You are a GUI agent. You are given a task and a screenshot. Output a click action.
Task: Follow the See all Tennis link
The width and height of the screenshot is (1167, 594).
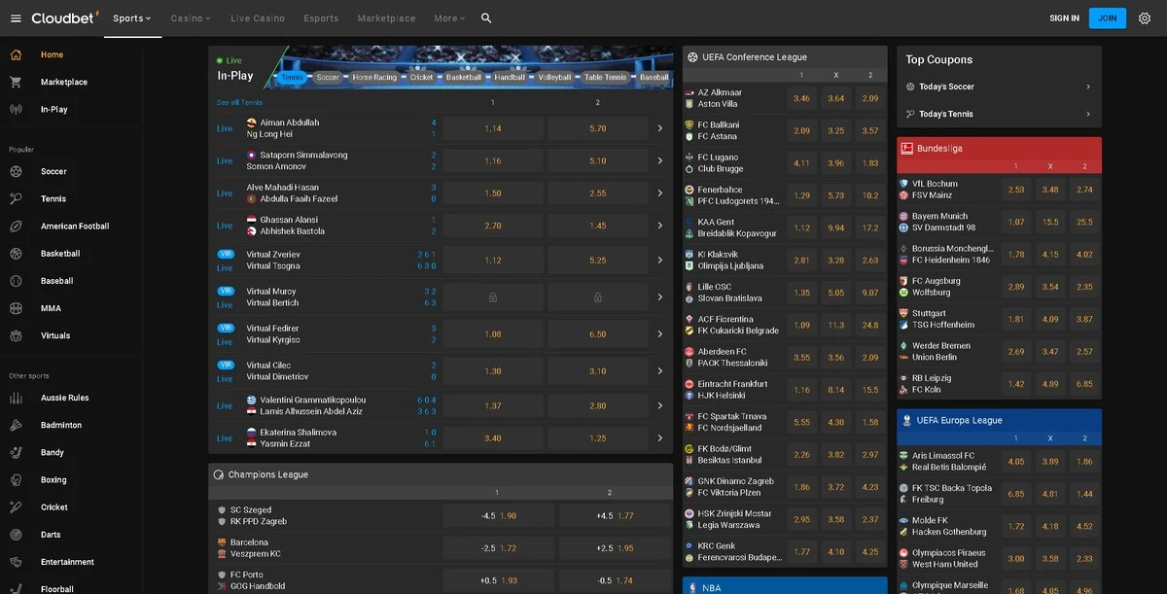click(239, 102)
